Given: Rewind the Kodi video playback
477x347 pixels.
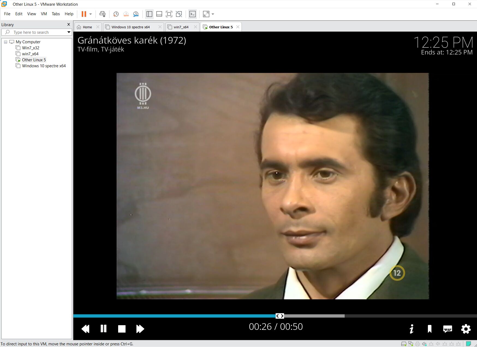Looking at the screenshot, I should point(85,329).
